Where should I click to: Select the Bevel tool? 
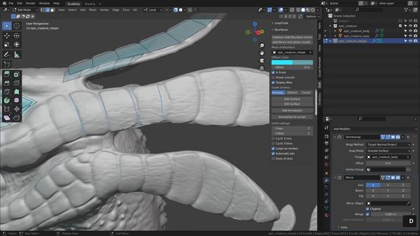[x=7, y=83]
